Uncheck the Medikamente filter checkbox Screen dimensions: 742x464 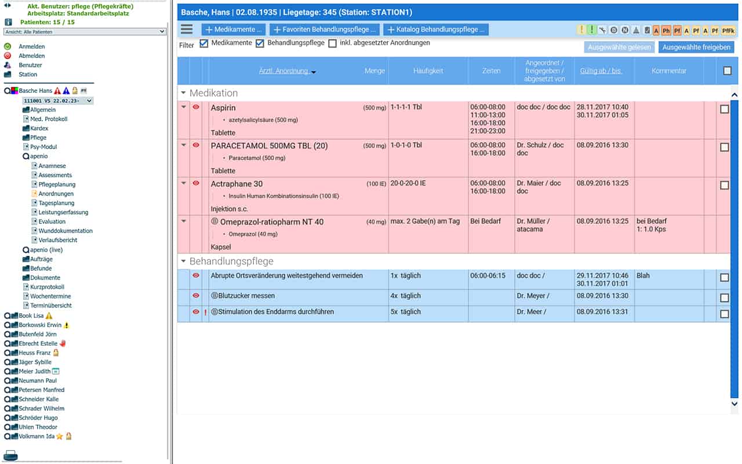204,43
